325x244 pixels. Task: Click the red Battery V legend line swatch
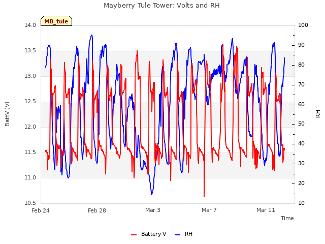click(x=134, y=235)
